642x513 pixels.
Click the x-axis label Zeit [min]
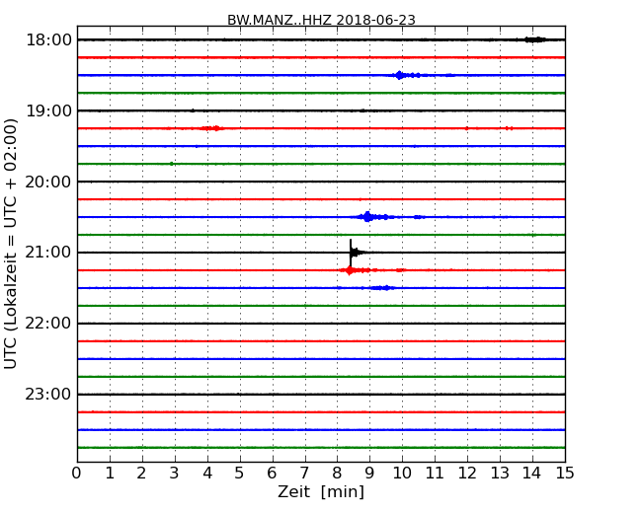click(321, 491)
